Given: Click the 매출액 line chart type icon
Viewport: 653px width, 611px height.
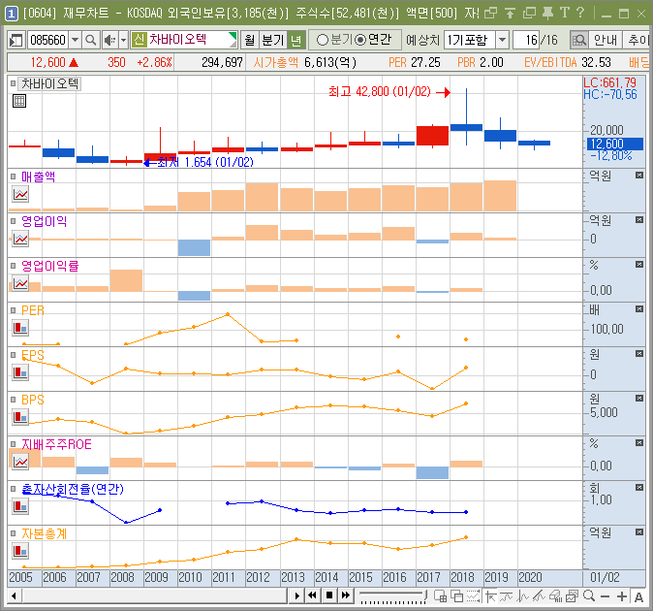Looking at the screenshot, I should (x=20, y=194).
